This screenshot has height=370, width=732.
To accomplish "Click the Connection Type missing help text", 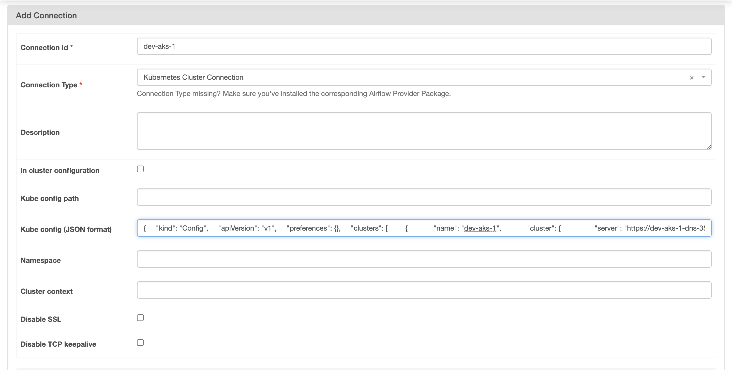I will pos(294,94).
